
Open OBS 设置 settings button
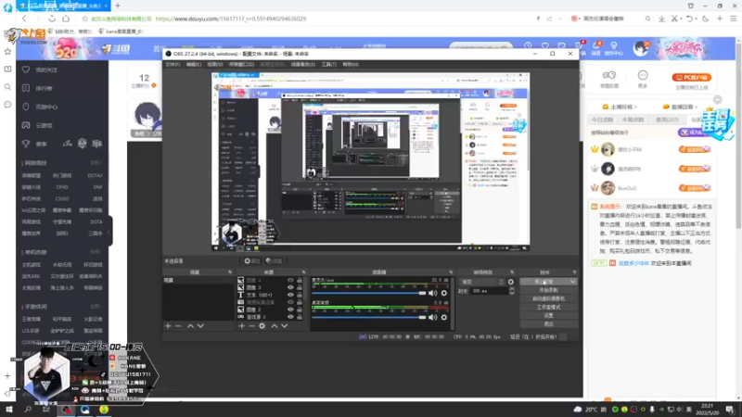[x=548, y=315]
